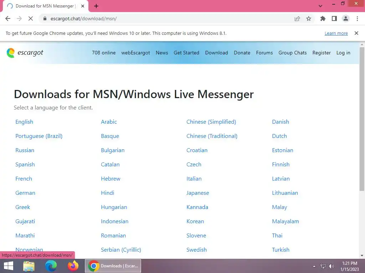The image size is (365, 273).
Task: Select the Portuguese (Brazil) link
Action: (39, 136)
